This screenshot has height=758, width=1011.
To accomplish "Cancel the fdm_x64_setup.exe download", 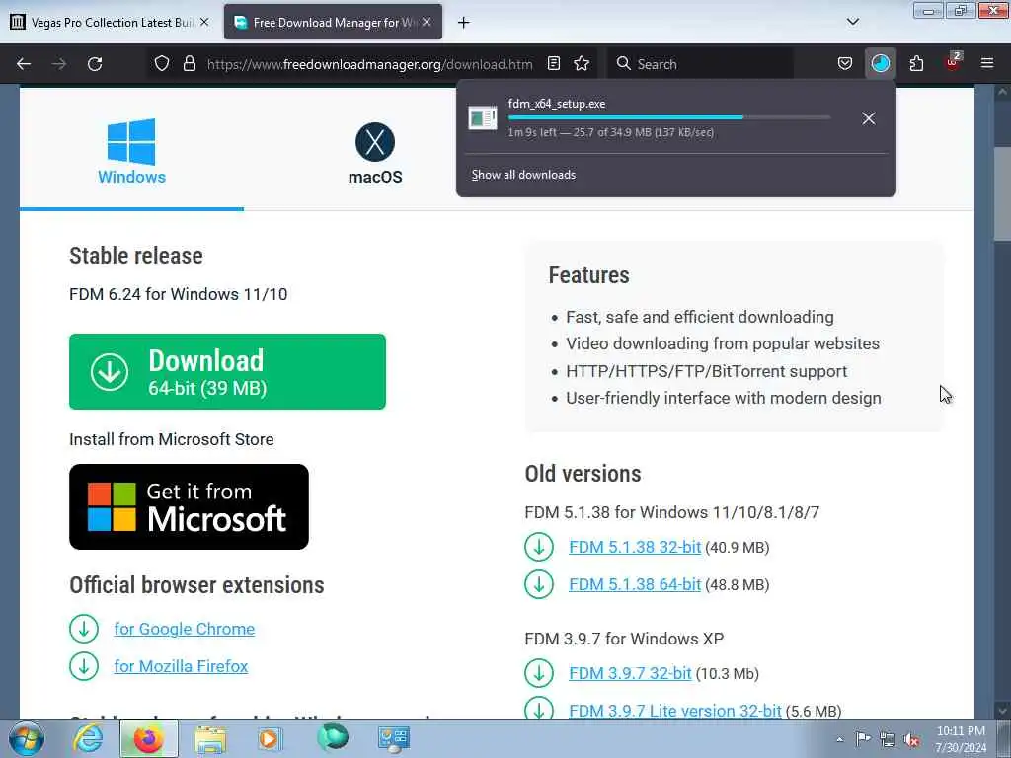I will point(869,118).
